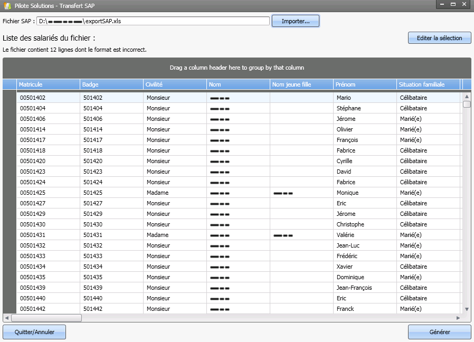Click the horizontal scrollbar right arrow
Screen dimensions: 474x342
[x=458, y=318]
